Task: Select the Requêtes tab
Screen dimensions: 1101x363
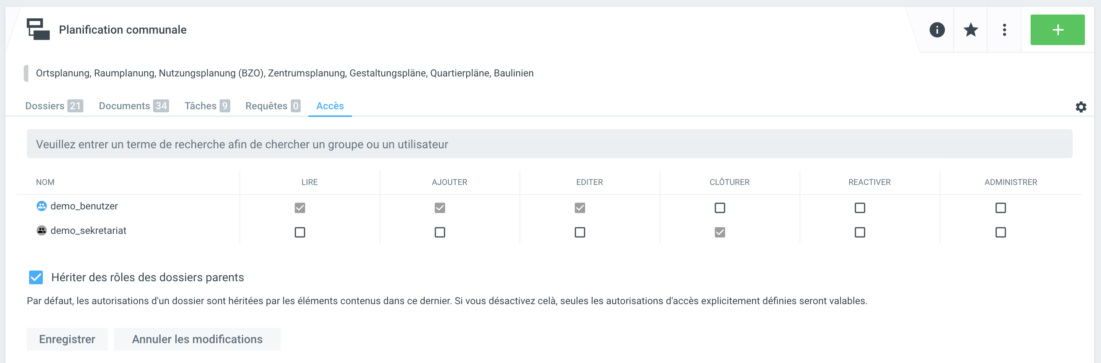Action: tap(272, 106)
